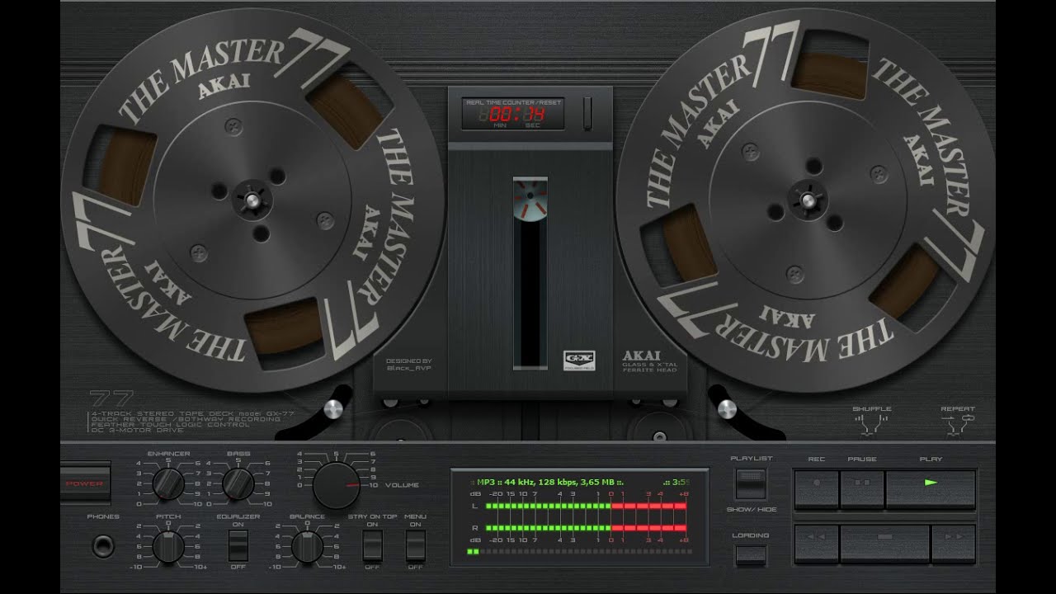Flip the Menu on/off switch

coord(416,545)
